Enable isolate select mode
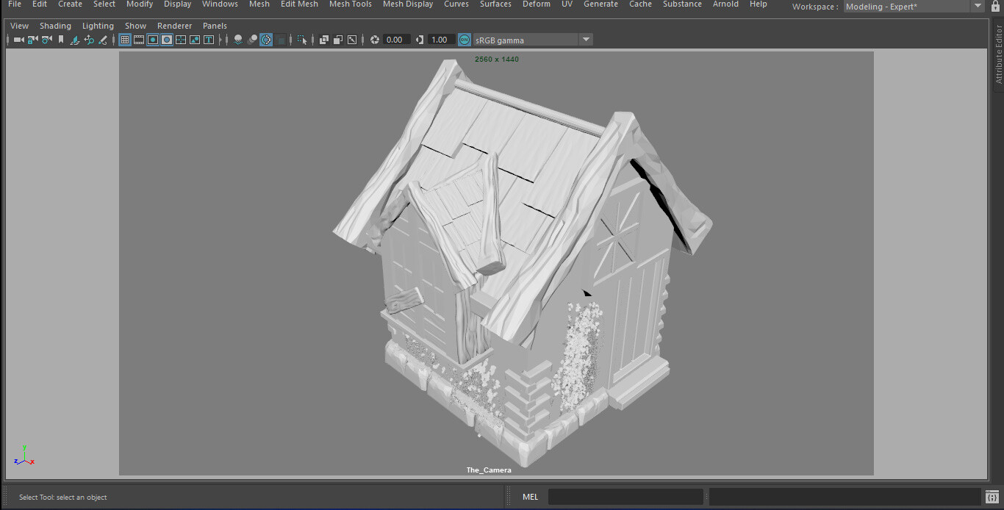 [x=303, y=40]
